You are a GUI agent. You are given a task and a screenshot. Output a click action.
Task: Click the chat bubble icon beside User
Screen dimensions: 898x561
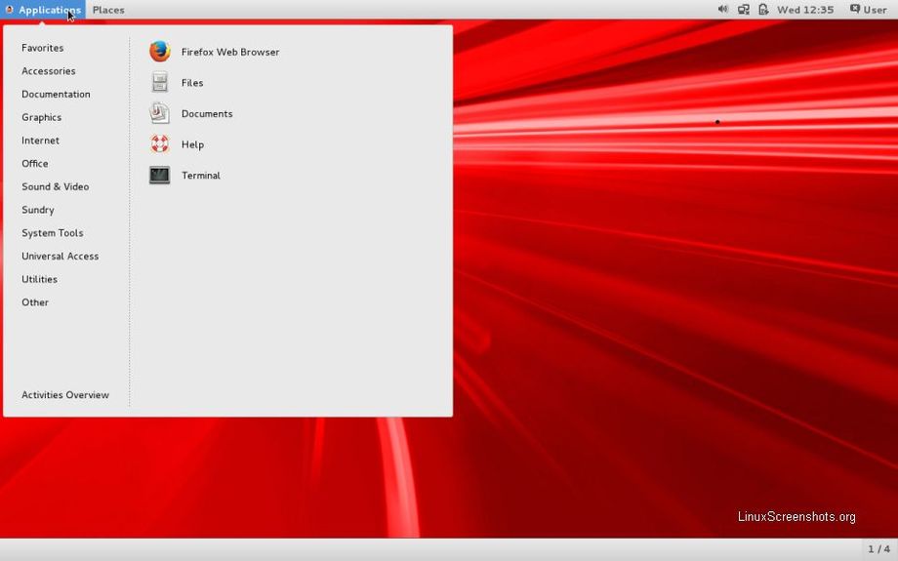tap(855, 9)
